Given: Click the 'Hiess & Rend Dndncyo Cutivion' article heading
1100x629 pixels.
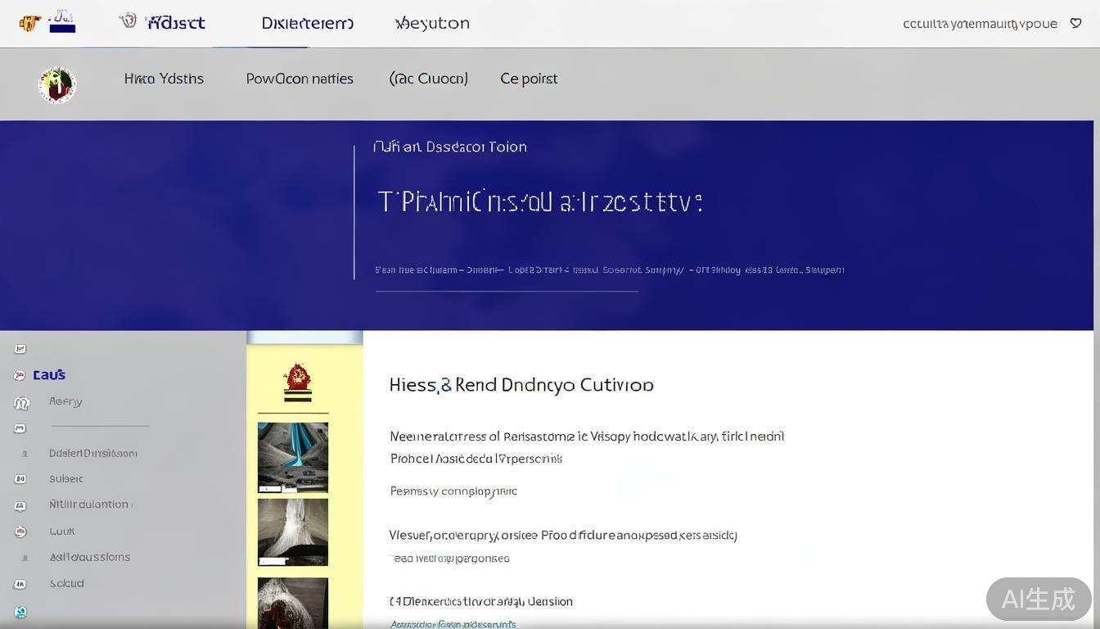Looking at the screenshot, I should coord(521,385).
